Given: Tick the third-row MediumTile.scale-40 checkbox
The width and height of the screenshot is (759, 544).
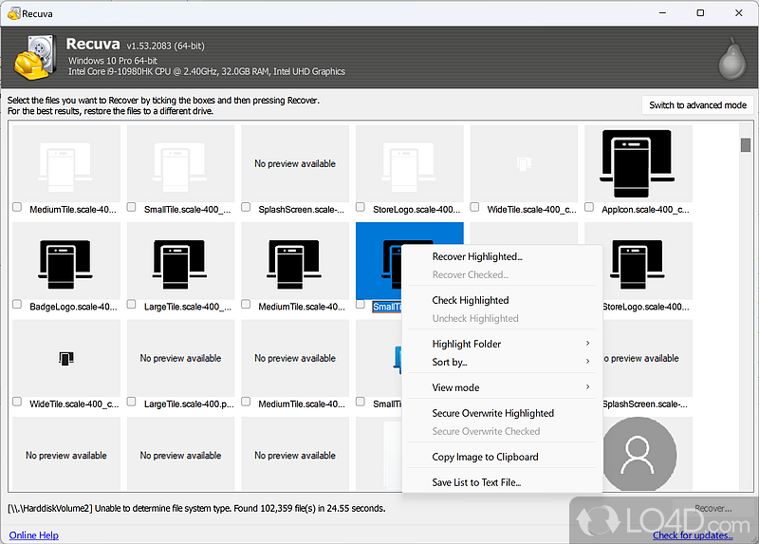Looking at the screenshot, I should click(246, 402).
